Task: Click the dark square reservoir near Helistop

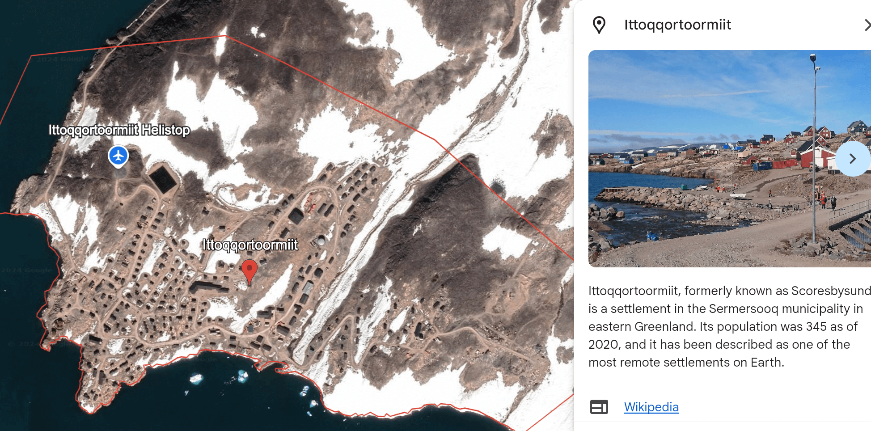Action: click(163, 177)
